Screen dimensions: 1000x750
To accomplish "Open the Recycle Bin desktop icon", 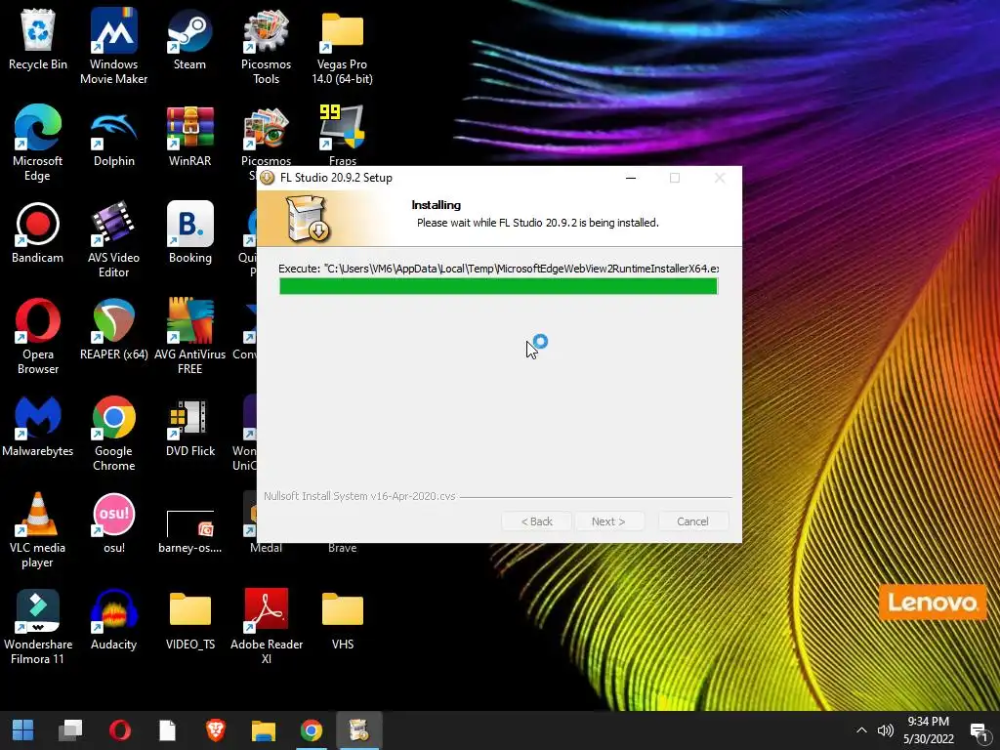I will tap(38, 39).
